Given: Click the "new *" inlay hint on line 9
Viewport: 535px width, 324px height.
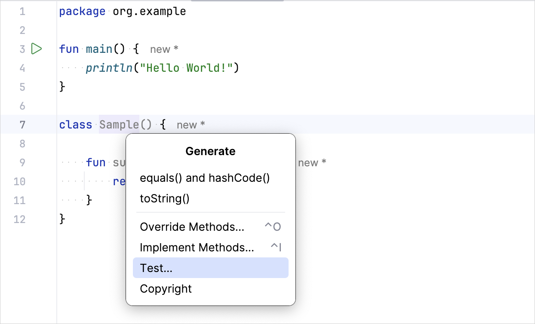Looking at the screenshot, I should [x=312, y=163].
